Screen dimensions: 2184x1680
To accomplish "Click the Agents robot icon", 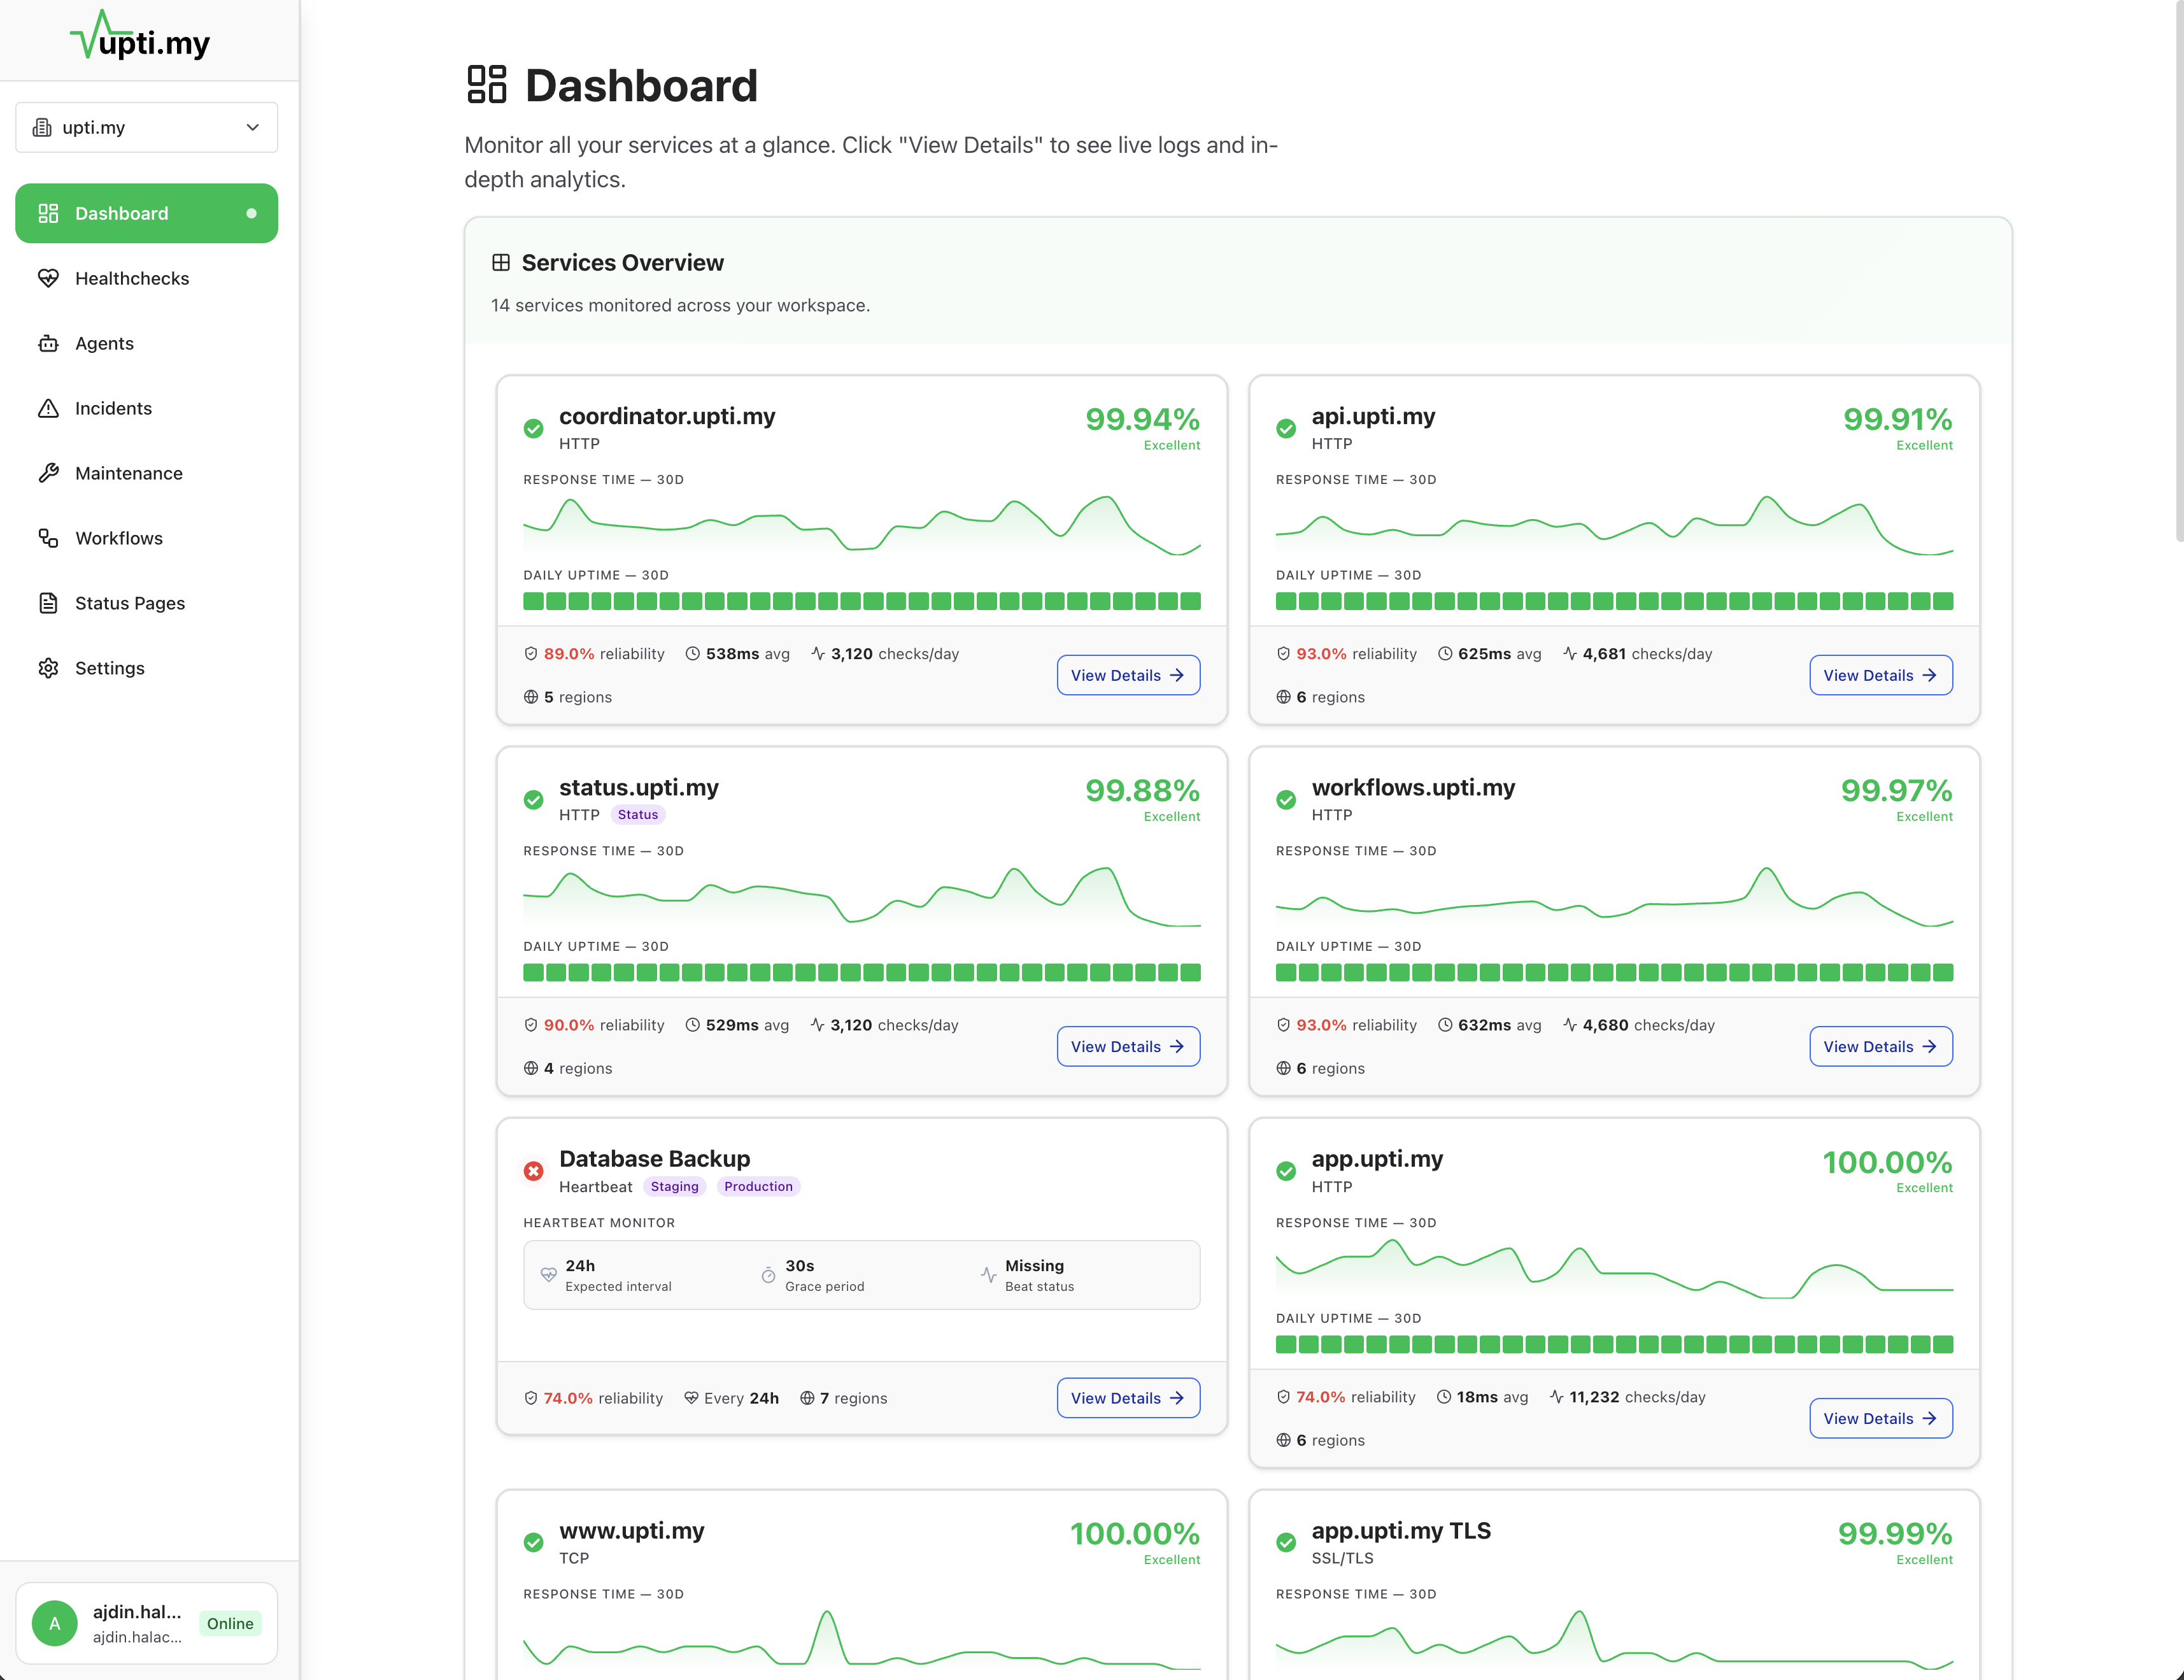I will 48,343.
